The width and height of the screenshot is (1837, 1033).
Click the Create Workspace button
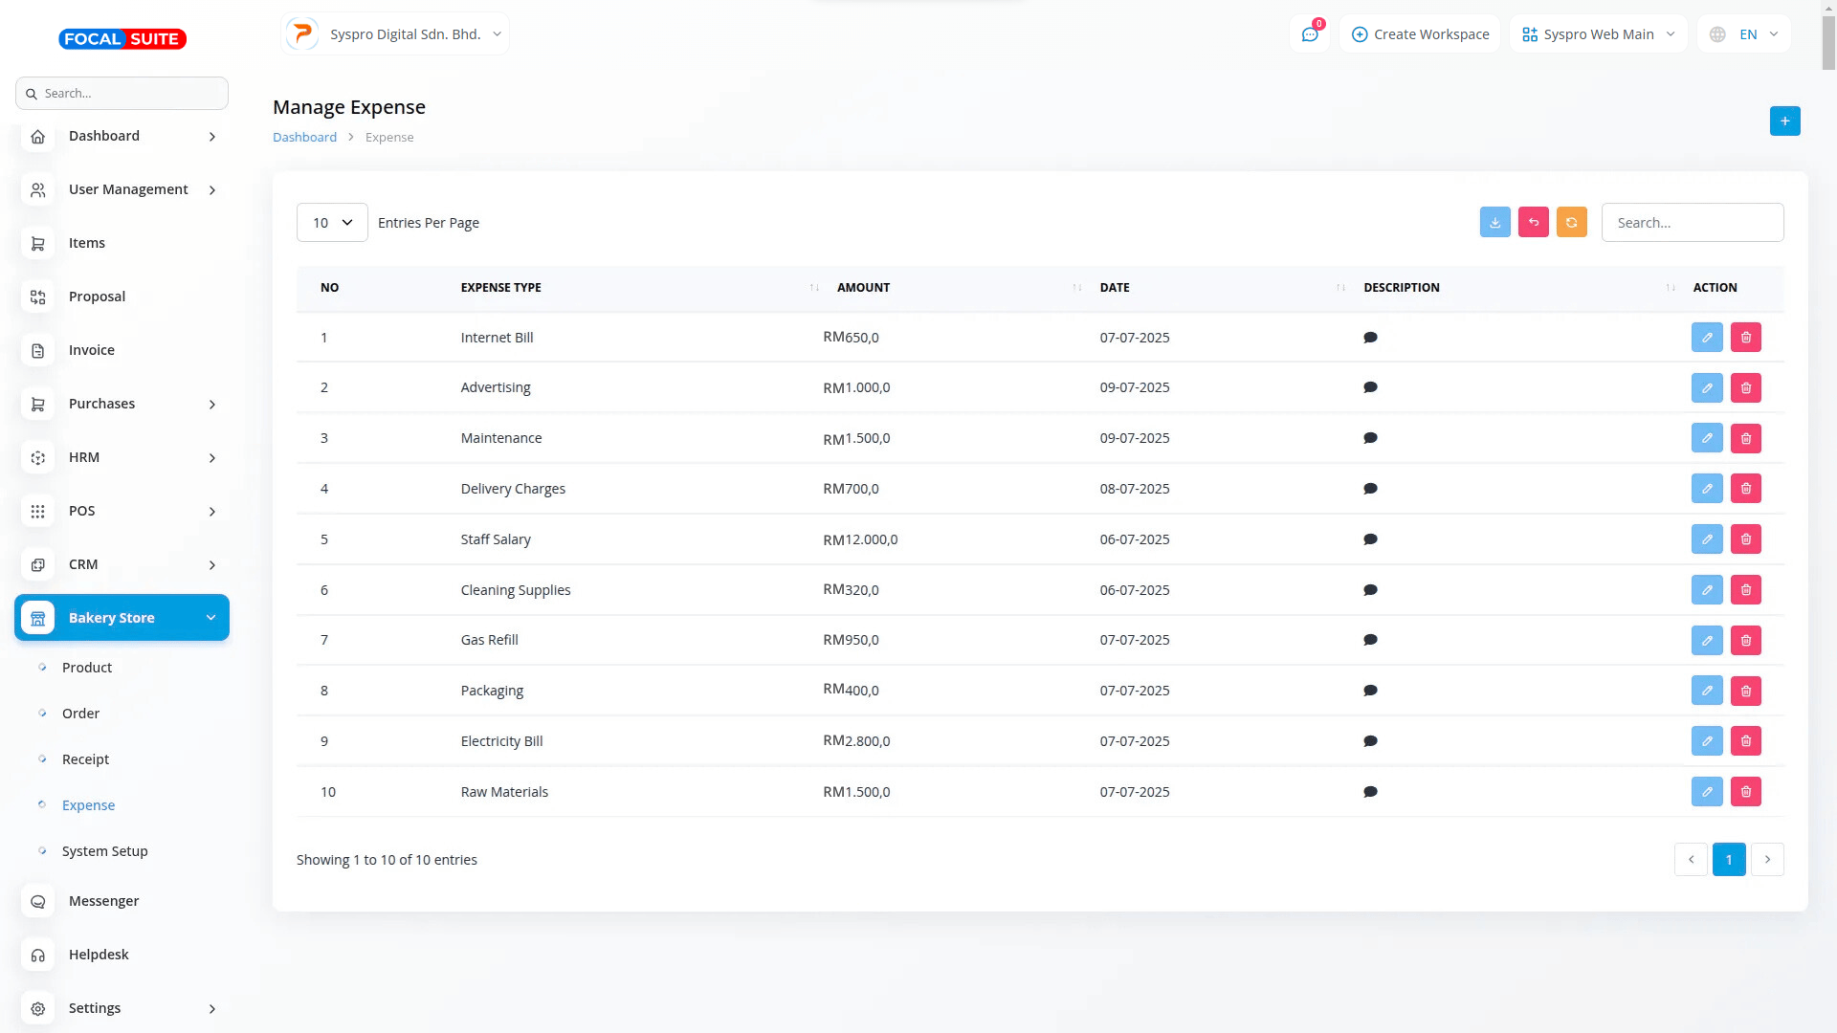[1420, 34]
